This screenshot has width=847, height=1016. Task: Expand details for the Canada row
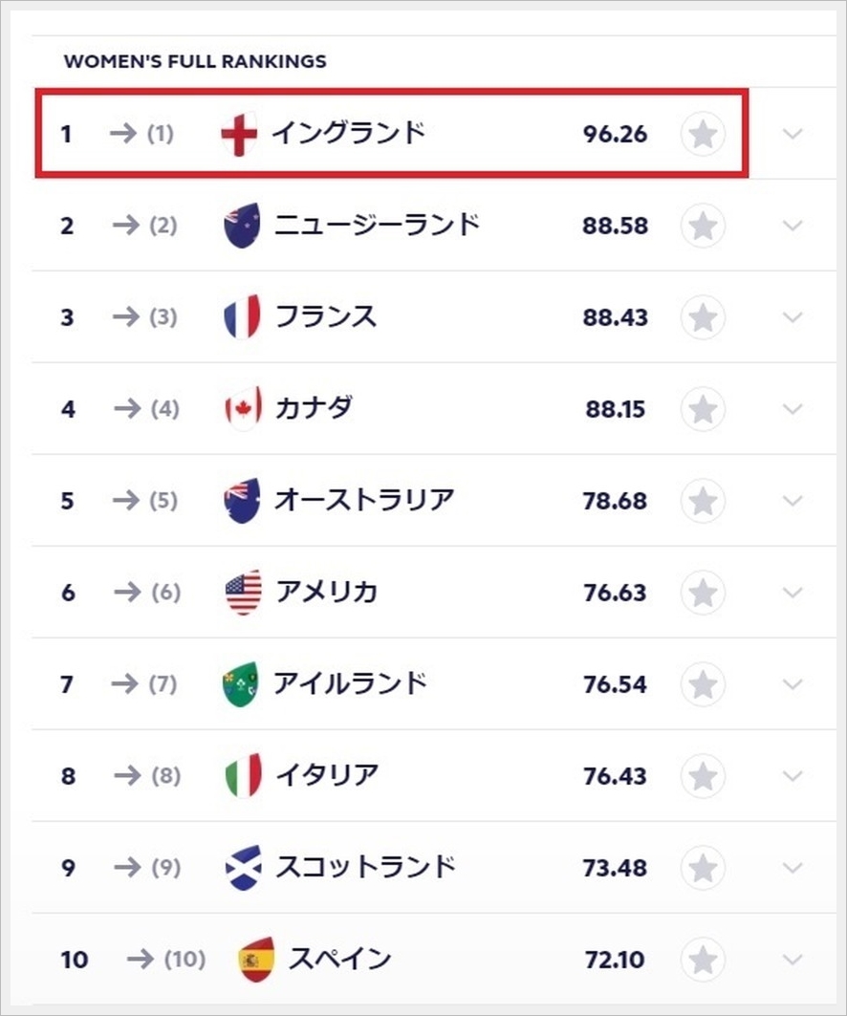click(793, 409)
